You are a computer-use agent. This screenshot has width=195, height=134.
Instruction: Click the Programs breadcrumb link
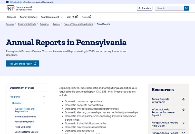click(44, 24)
